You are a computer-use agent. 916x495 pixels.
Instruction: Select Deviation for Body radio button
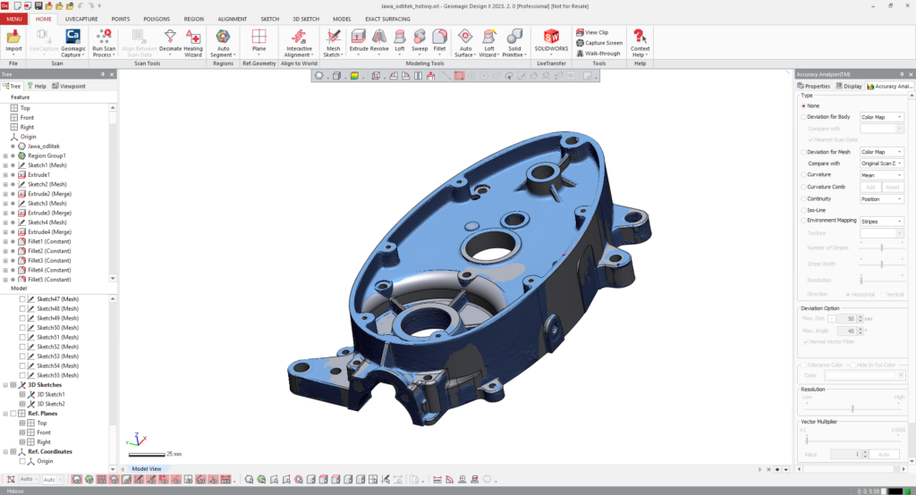coord(803,117)
